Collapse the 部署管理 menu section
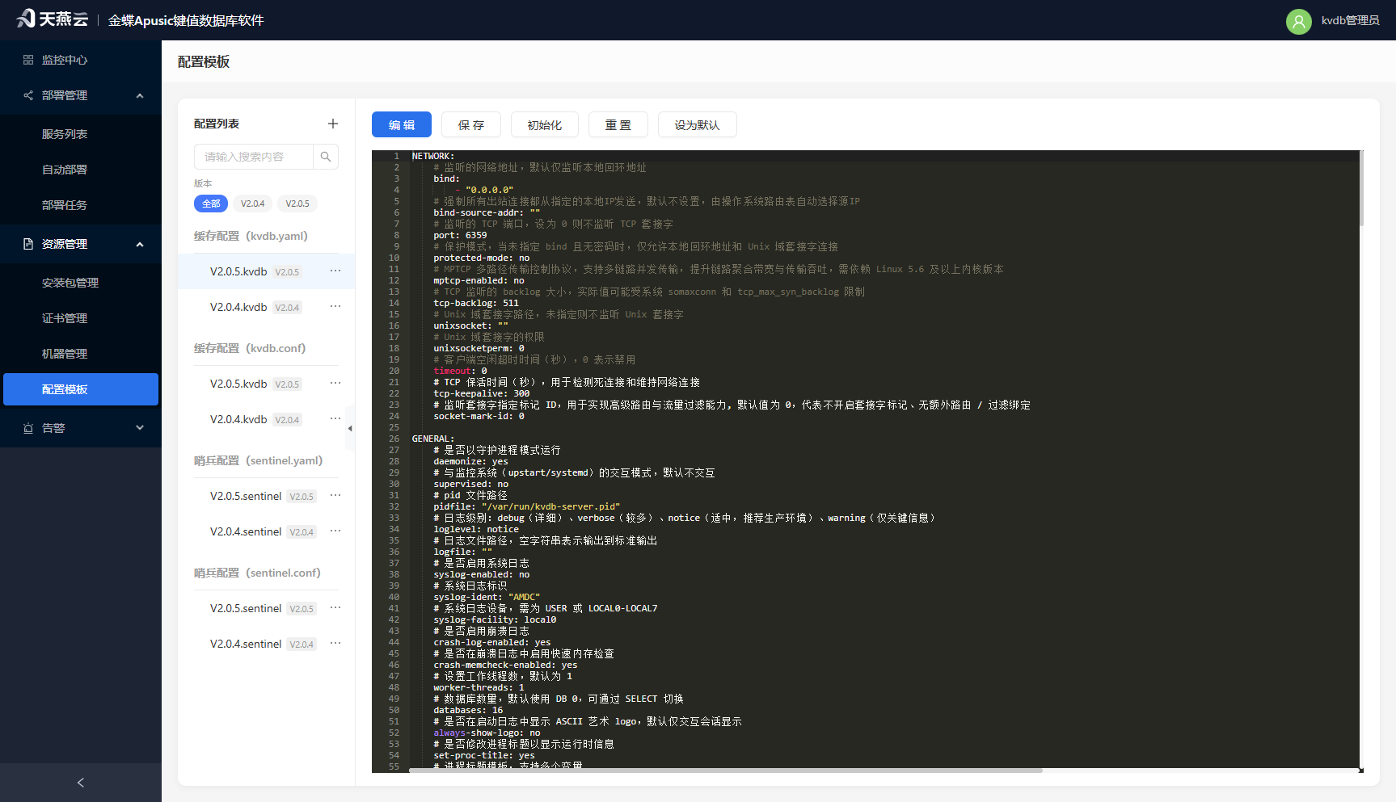 (140, 95)
